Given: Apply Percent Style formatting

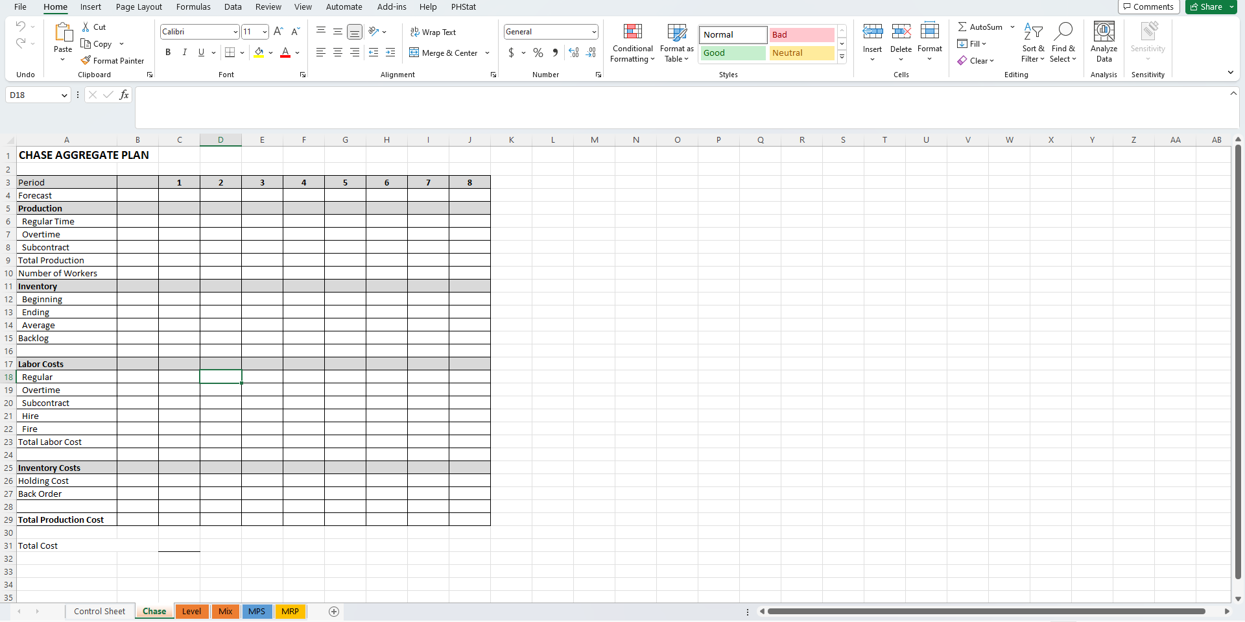Looking at the screenshot, I should [538, 53].
